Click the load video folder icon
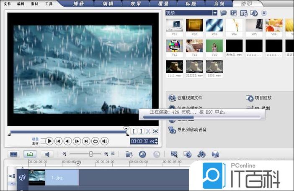 click(224, 13)
